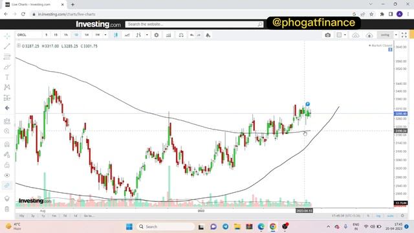Take a chart snapshot with camera
This screenshot has height=233, width=414.
point(328,35)
